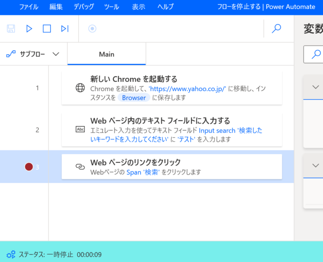Image resolution: width=323 pixels, height=262 pixels.
Task: Execute the next action step
Action: (x=65, y=28)
